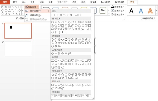Choose the division equation shape
The width and height of the screenshot is (158, 101).
63,54
